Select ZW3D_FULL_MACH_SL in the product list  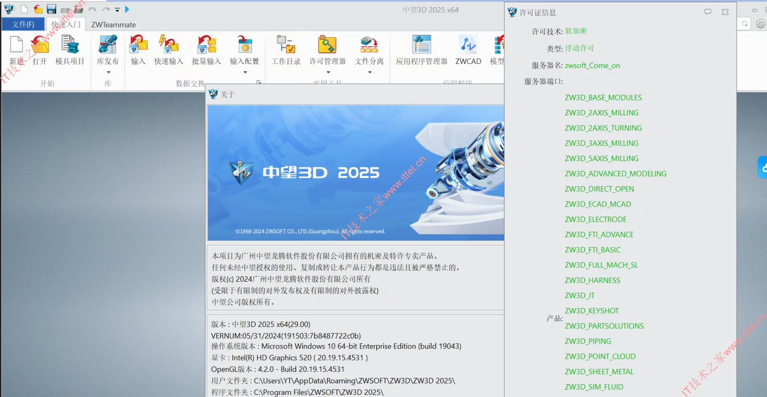(601, 265)
